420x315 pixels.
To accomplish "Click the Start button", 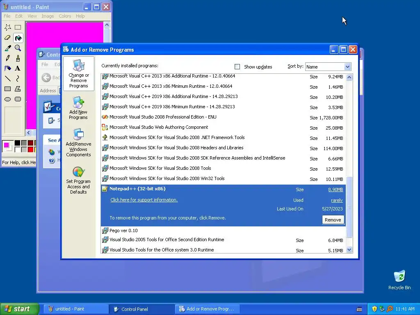I will pos(19,309).
